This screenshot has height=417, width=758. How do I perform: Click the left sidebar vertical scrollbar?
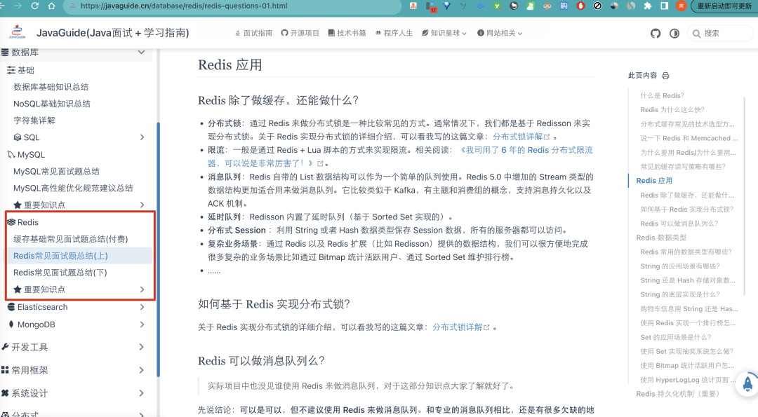coord(158,249)
